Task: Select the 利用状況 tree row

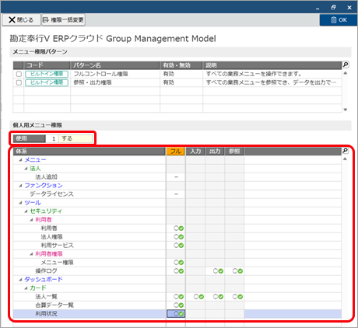Action: point(89,314)
